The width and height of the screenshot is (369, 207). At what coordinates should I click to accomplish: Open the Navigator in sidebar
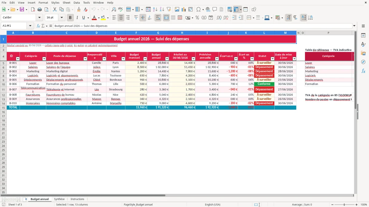coord(363,62)
